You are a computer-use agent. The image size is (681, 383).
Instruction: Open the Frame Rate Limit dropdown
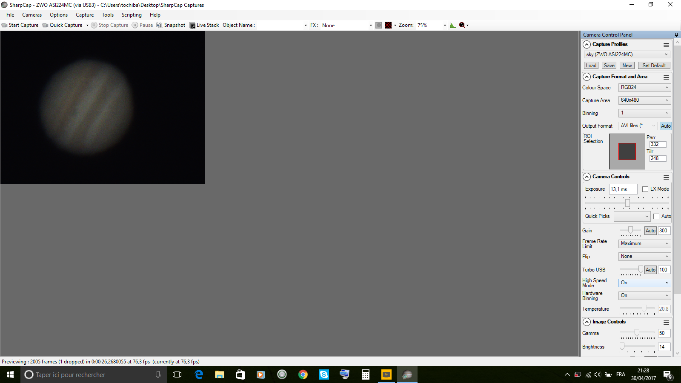click(644, 244)
